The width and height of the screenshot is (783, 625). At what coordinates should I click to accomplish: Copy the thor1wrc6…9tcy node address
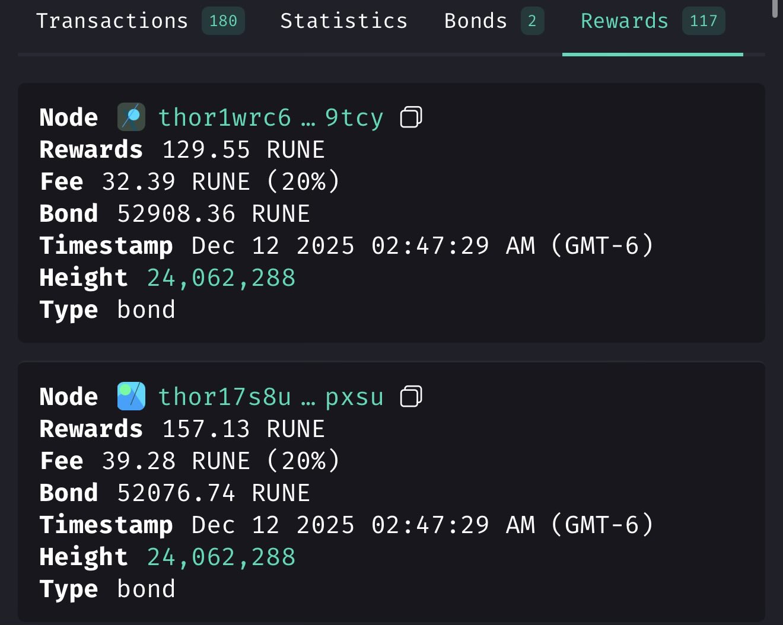[x=411, y=117]
